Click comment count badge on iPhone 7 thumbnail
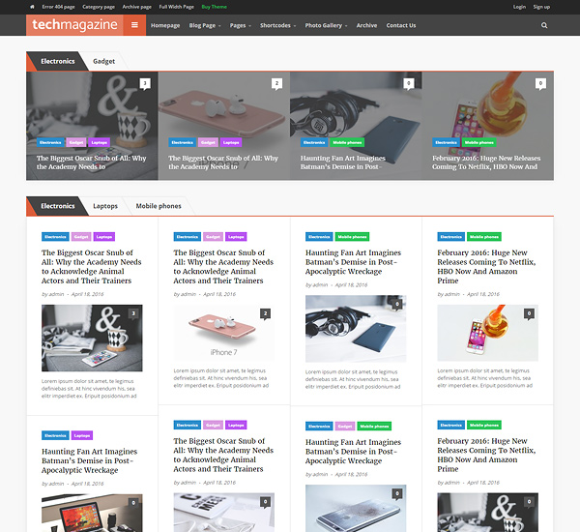Viewport: 580px width, 532px height. tap(265, 314)
